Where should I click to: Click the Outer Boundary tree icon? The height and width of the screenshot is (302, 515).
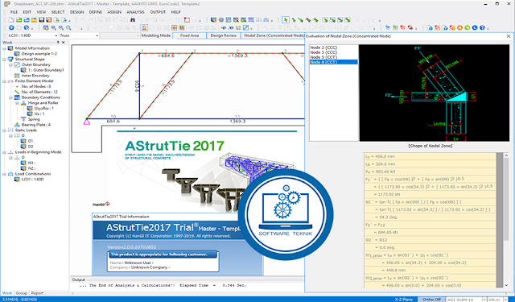pyautogui.click(x=17, y=64)
